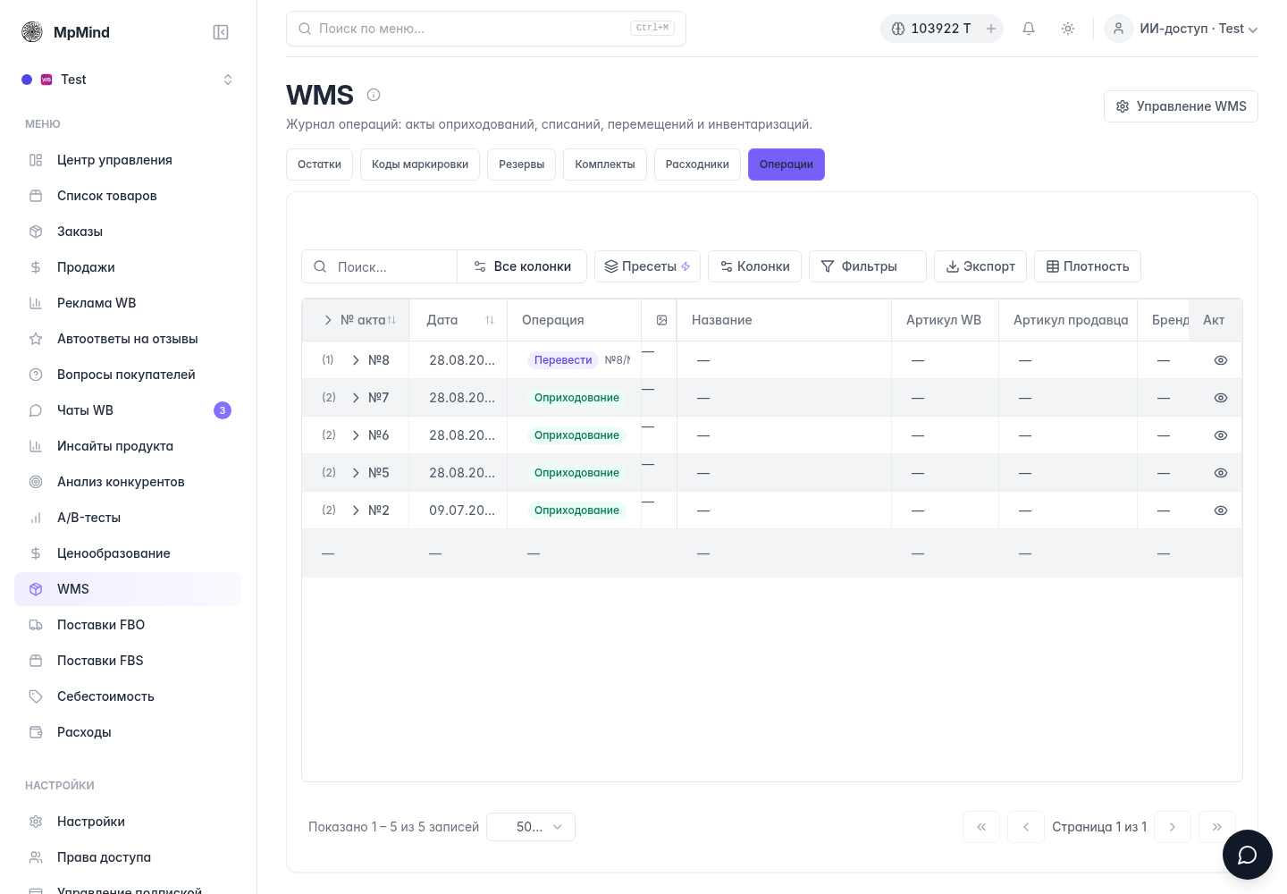Open the Пресеты button
Image resolution: width=1287 pixels, height=894 pixels.
click(647, 266)
